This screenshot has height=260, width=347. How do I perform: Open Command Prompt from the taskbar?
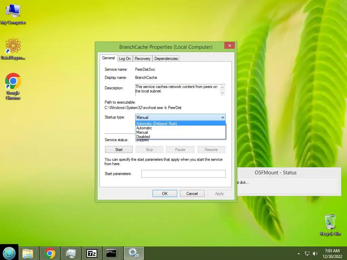[x=111, y=253]
